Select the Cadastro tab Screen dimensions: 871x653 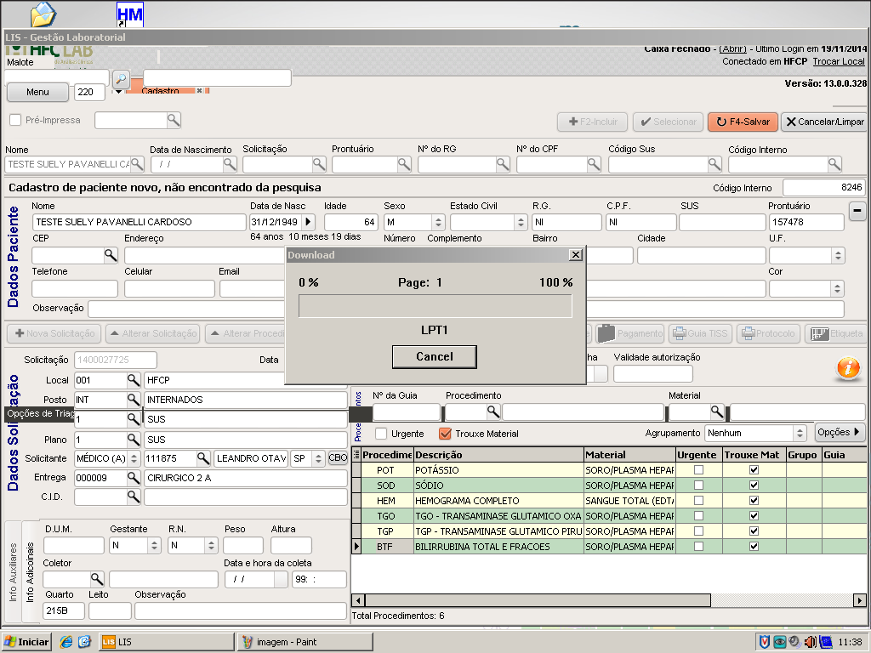click(x=161, y=90)
